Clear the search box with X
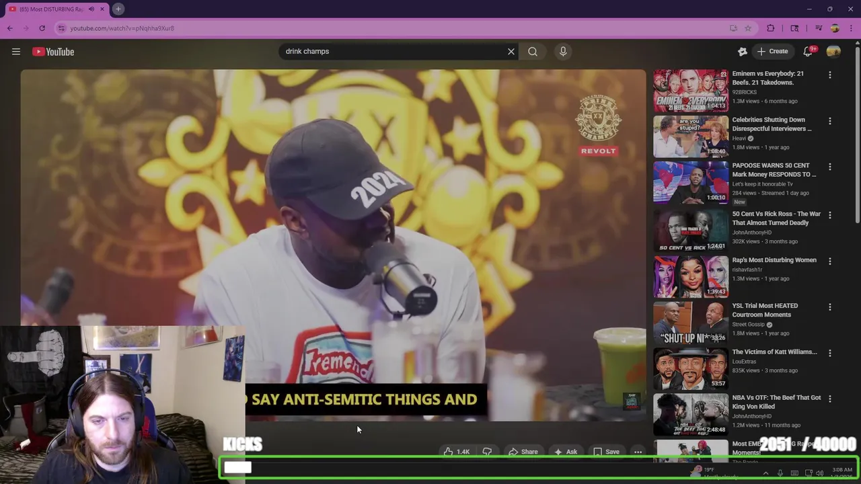Screen dimensions: 861x484 pos(511,51)
